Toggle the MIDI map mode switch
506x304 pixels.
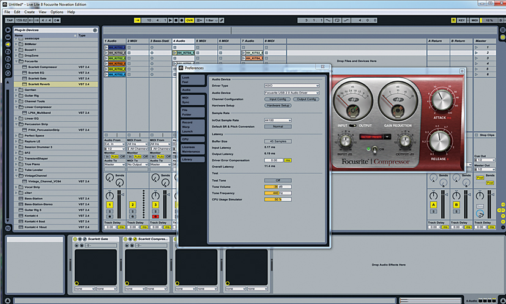474,20
